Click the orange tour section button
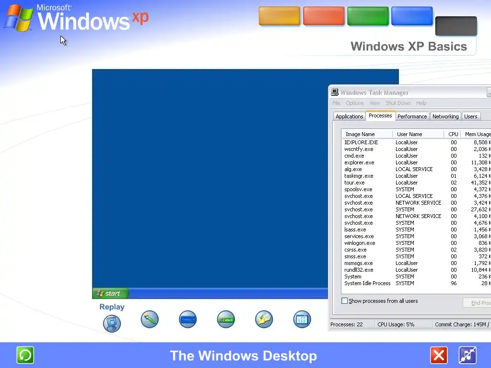The height and width of the screenshot is (368, 491). point(280,16)
